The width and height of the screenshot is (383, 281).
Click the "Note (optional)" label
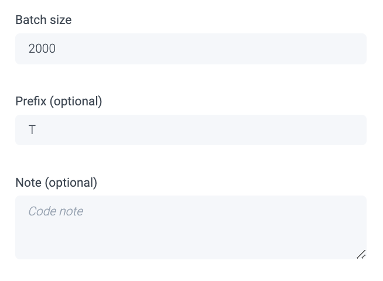pos(56,183)
